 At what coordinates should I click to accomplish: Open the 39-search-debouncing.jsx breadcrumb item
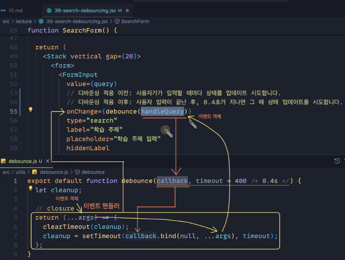(x=77, y=22)
